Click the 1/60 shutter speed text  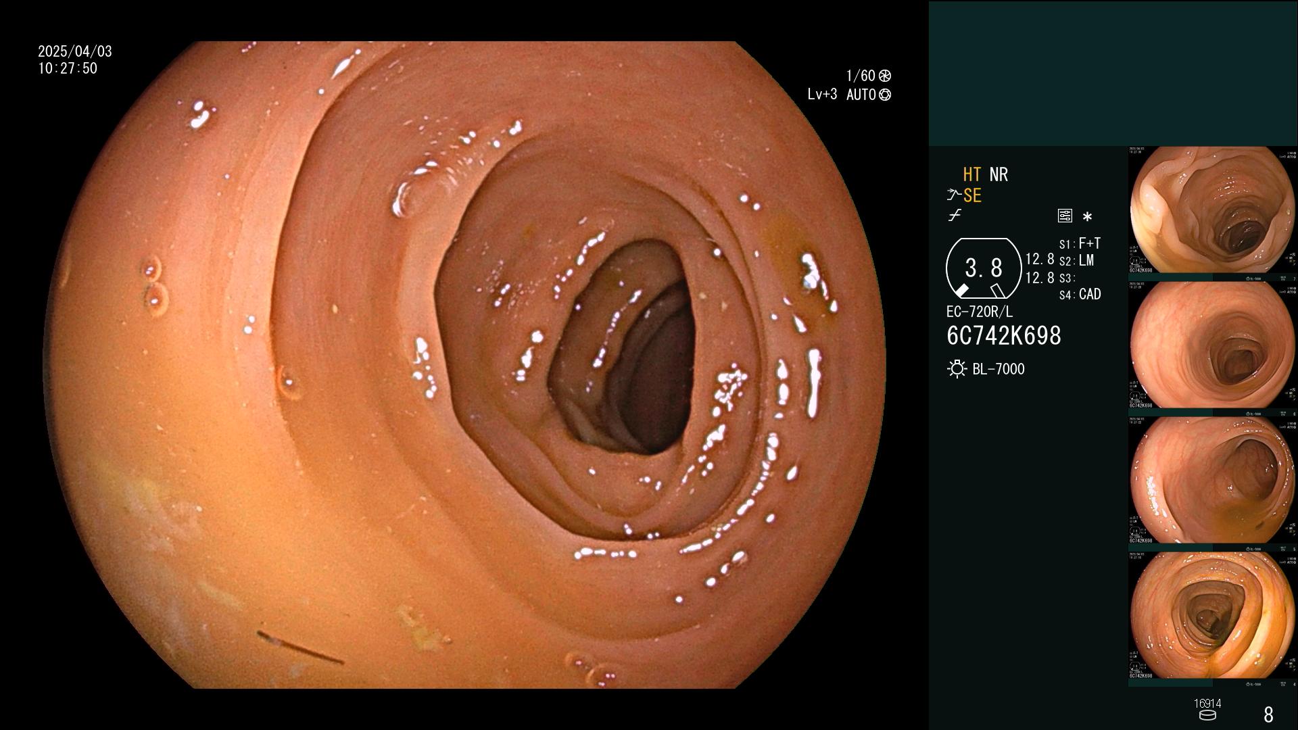pos(861,76)
